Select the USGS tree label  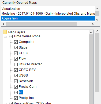23,75
